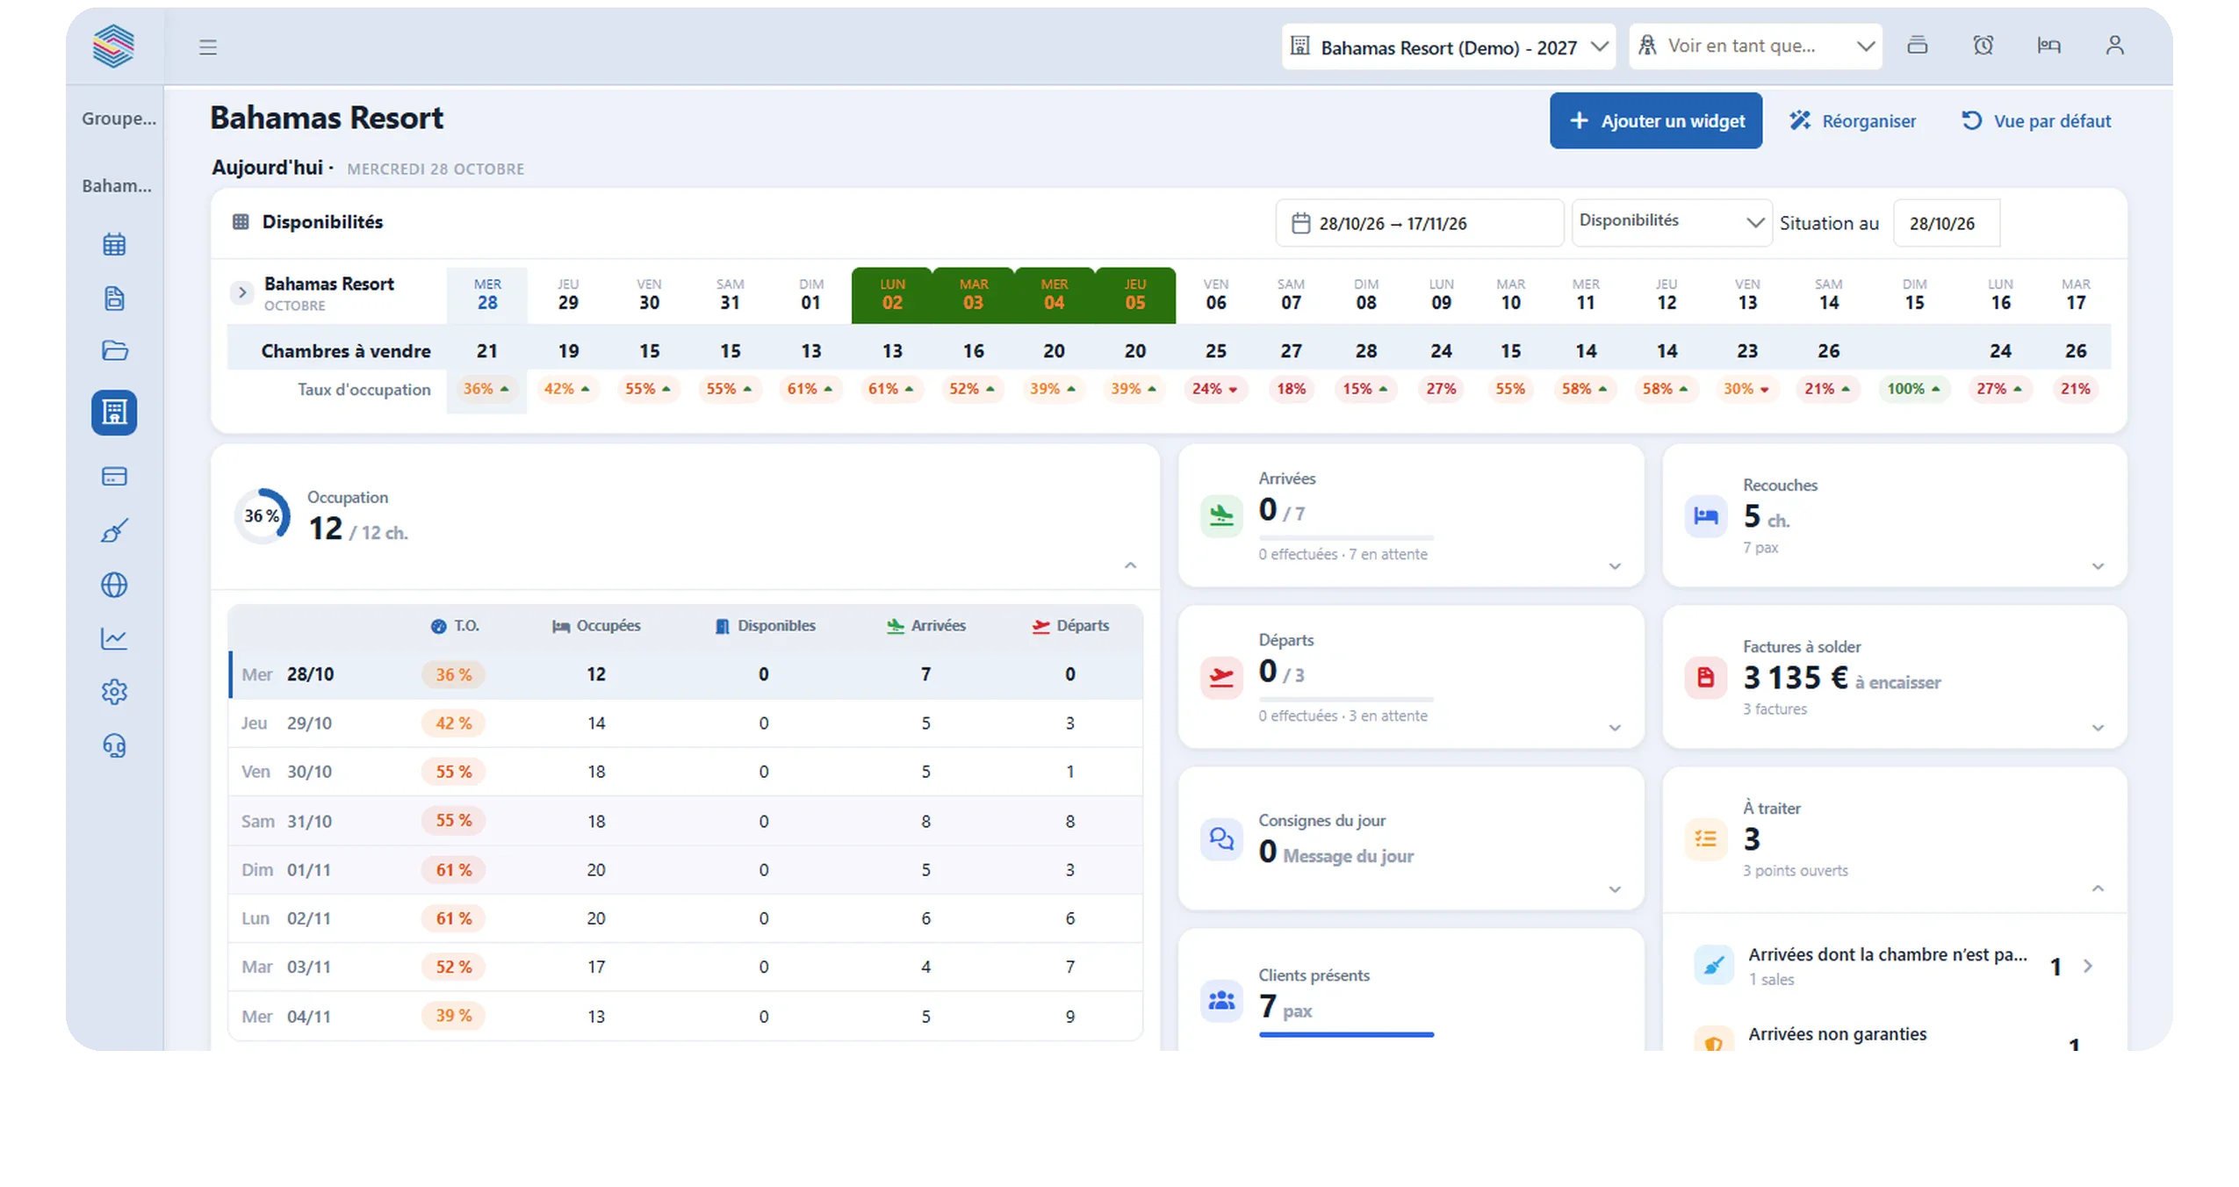Open the settings gear icon in sidebar
The height and width of the screenshot is (1187, 2239).
coord(114,692)
